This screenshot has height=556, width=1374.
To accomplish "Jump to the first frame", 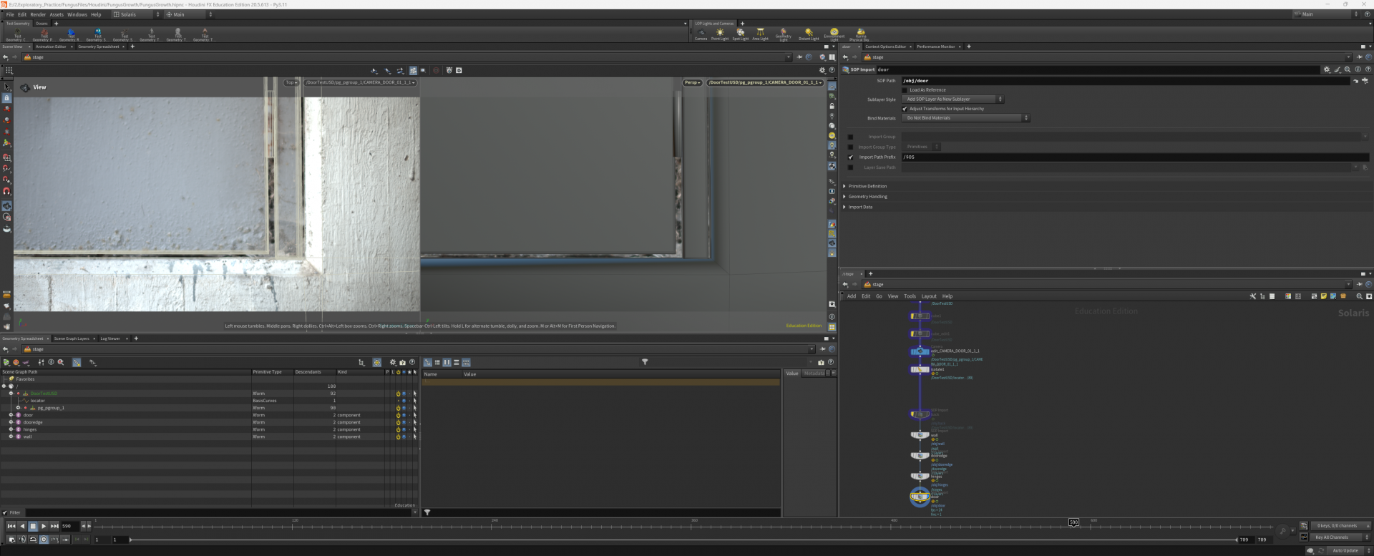I will click(x=11, y=526).
